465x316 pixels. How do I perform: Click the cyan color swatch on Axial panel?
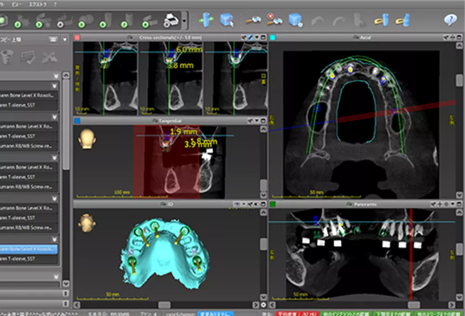(x=272, y=37)
